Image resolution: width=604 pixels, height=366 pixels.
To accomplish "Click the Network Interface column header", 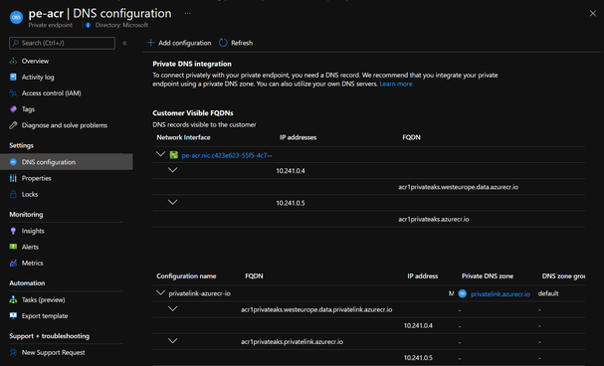I will click(x=183, y=137).
